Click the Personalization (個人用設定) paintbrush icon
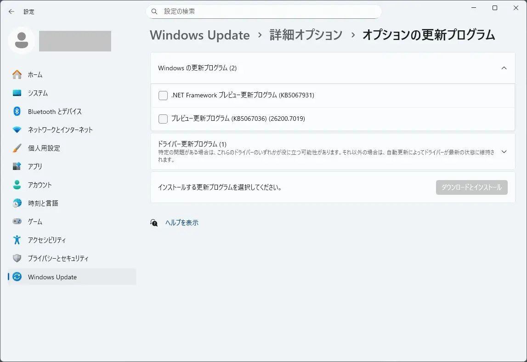This screenshot has height=362, width=527. pyautogui.click(x=17, y=148)
